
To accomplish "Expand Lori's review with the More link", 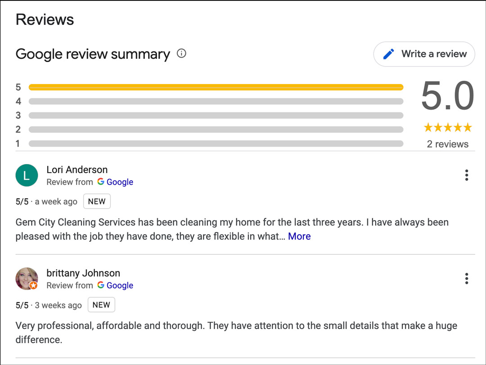I will [x=299, y=236].
